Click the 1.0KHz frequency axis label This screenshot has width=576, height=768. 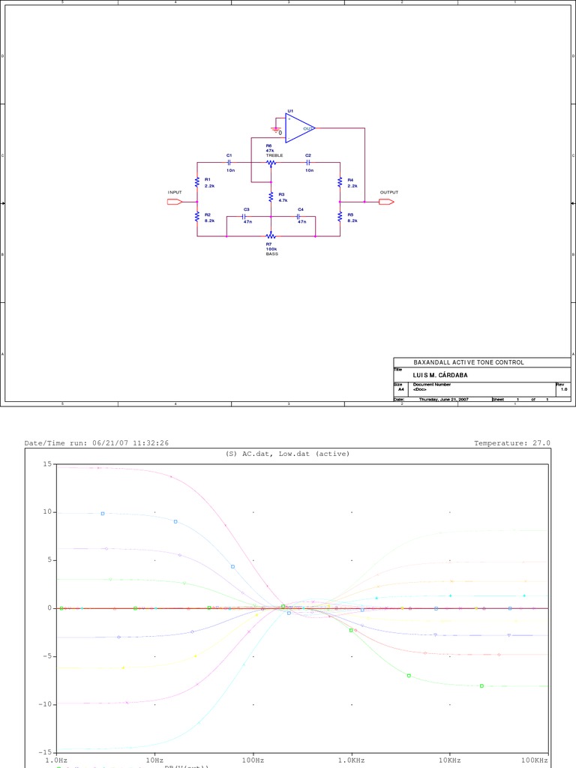(x=352, y=760)
